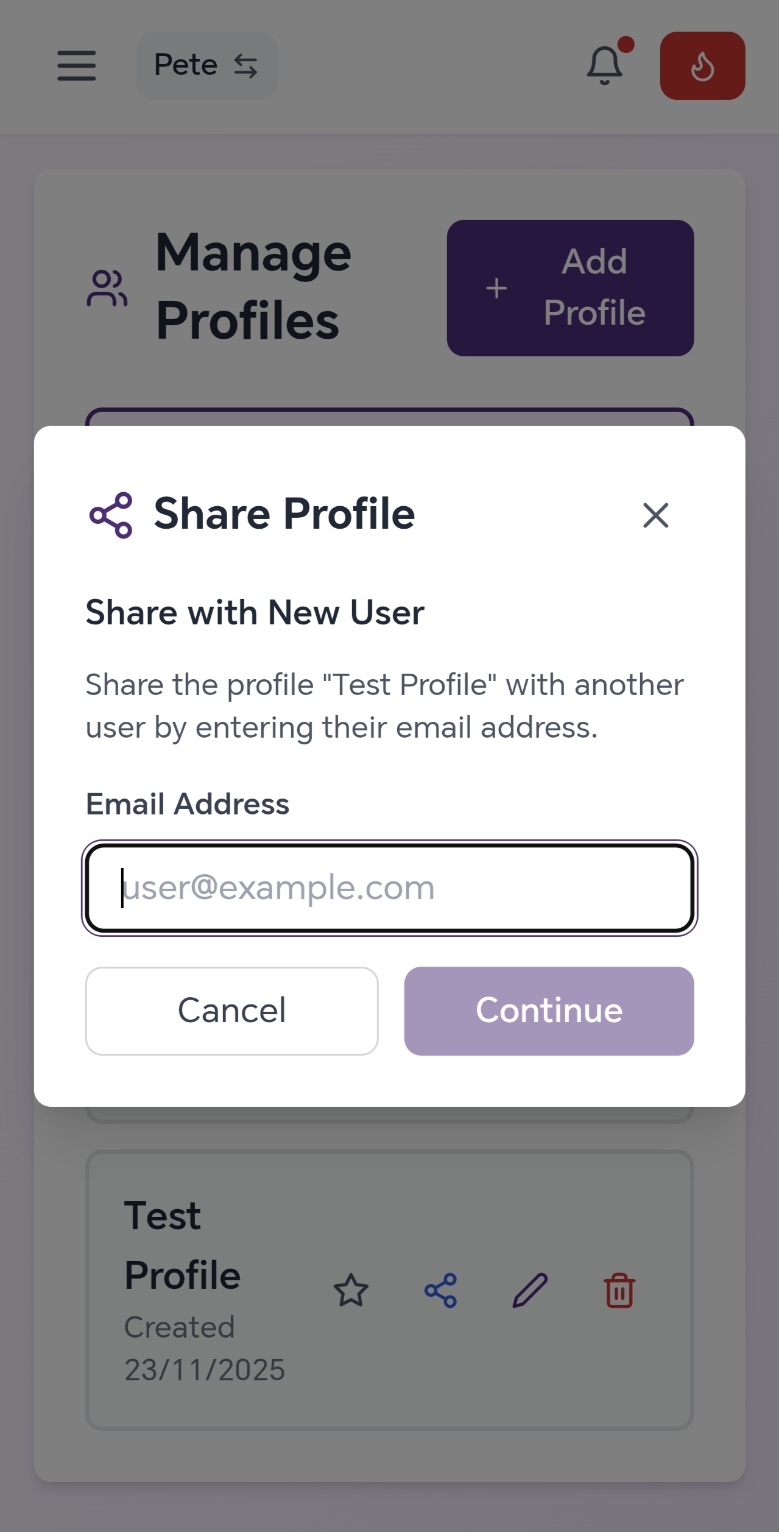Cancel sharing the profile

tap(231, 1011)
